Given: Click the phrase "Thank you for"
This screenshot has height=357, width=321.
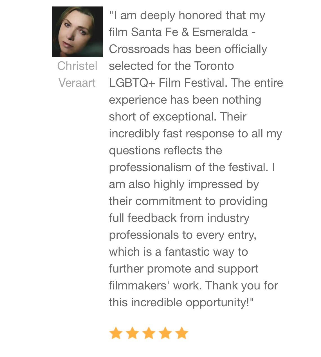Looking at the screenshot, I should point(242,285).
